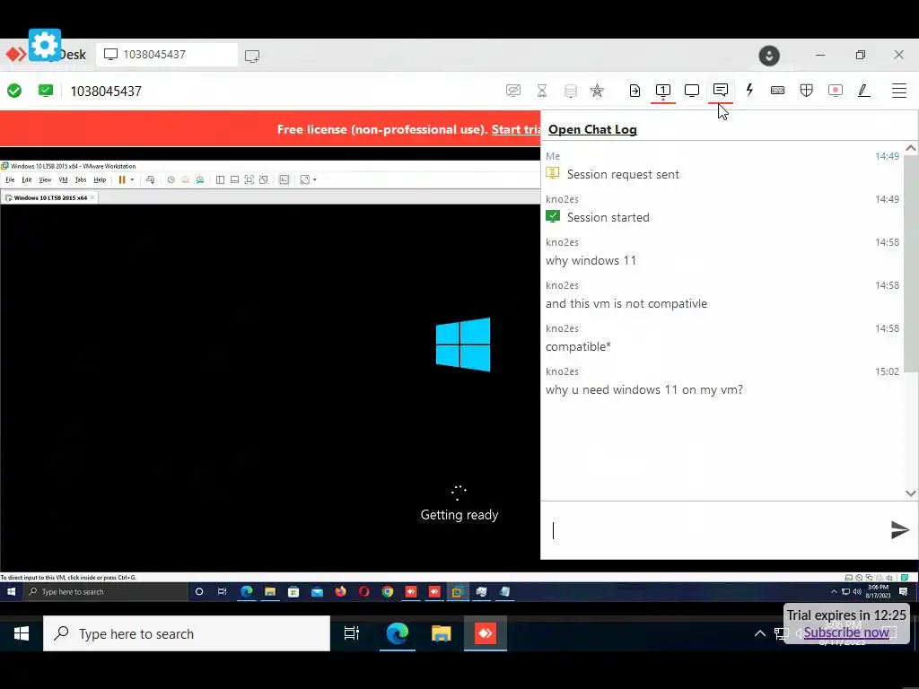The image size is (919, 689).
Task: Select message 'why u need windows 11 on my vm?'
Action: click(x=644, y=389)
